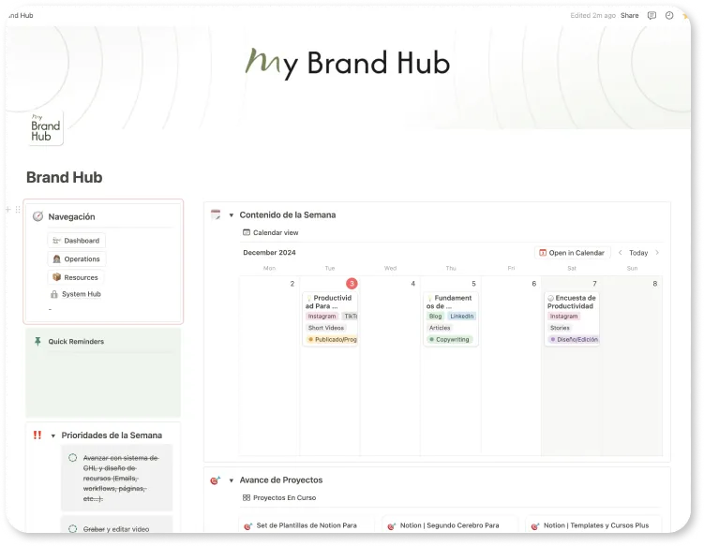Click the Publicado/Prog status tag
Image resolution: width=704 pixels, height=546 pixels.
point(332,340)
